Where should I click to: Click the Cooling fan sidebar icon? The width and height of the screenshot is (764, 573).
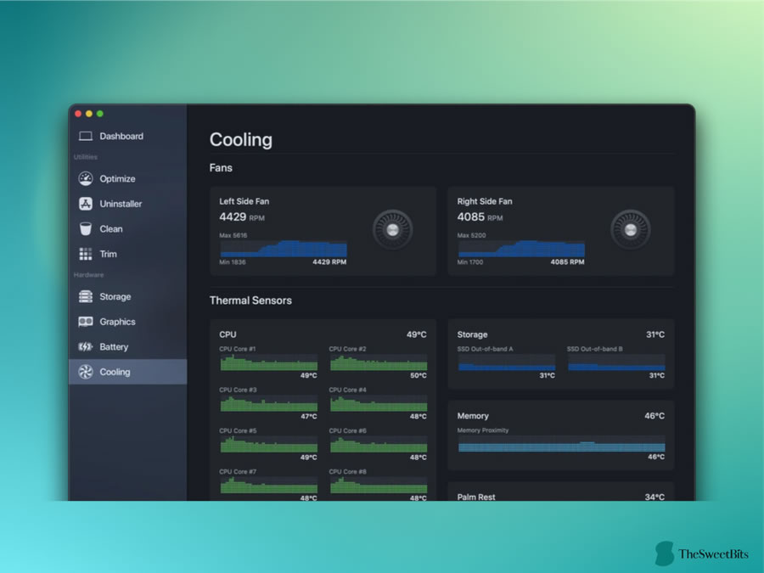[86, 372]
